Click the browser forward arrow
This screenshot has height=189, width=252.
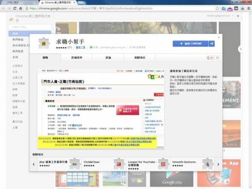[x=9, y=8]
